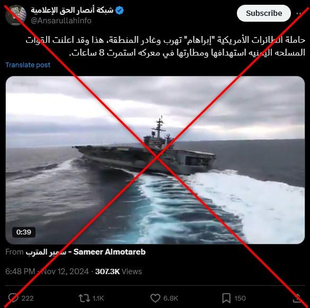The image size is (310, 308).
Task: View the 307.3K views count
Action: click(118, 271)
